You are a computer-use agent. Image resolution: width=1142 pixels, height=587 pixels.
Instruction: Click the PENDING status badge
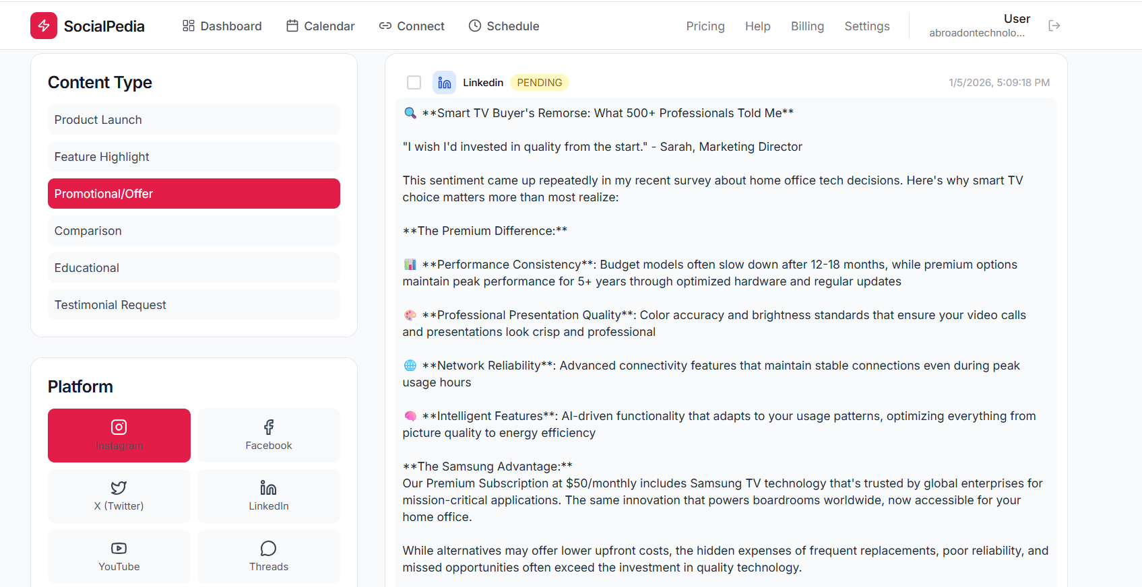click(540, 82)
